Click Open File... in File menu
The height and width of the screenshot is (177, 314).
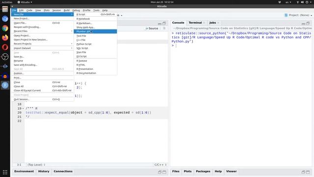pyautogui.click(x=43, y=23)
